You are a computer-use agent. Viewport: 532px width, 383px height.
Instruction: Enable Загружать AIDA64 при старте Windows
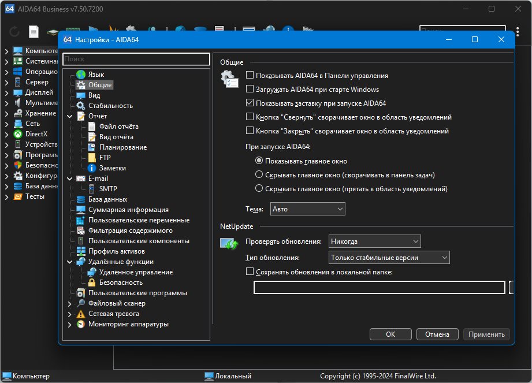tap(250, 89)
